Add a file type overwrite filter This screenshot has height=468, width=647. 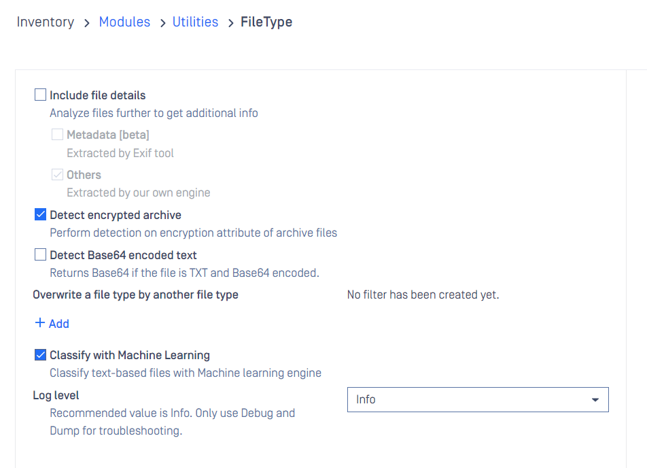click(x=52, y=323)
